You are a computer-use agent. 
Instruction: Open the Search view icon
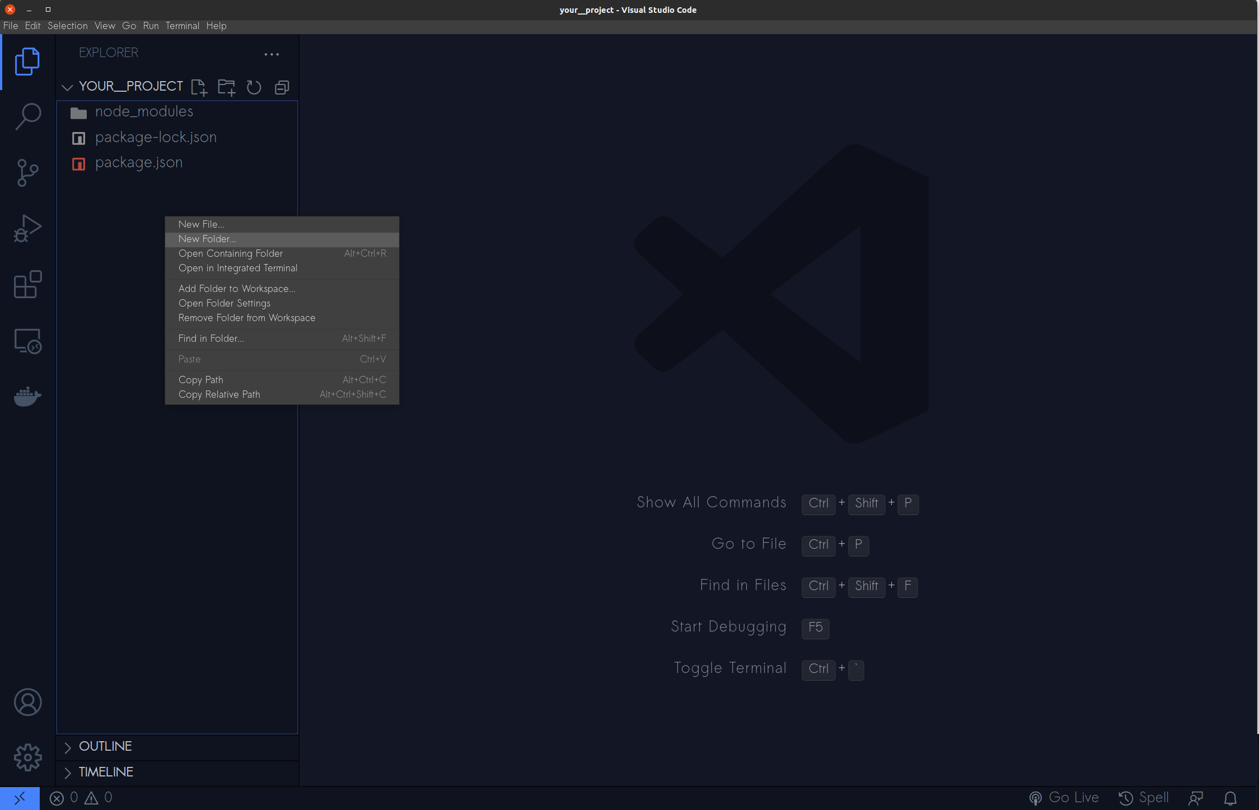[27, 117]
